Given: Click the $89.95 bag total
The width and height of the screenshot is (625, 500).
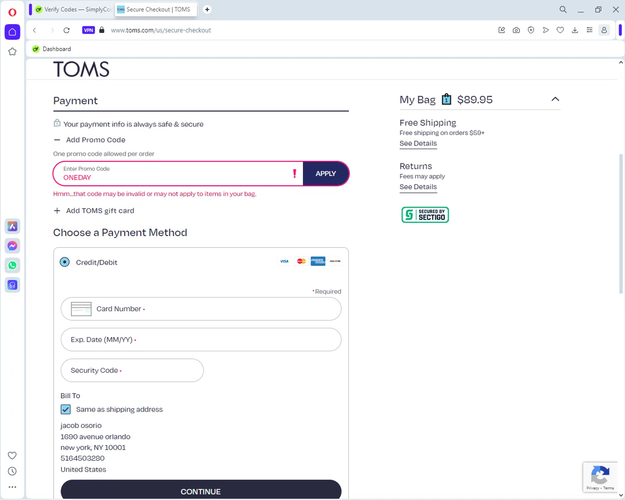Looking at the screenshot, I should pos(475,100).
